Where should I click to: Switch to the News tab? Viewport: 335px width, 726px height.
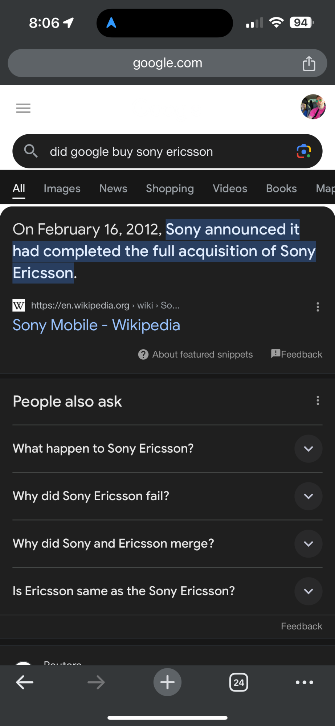click(113, 189)
